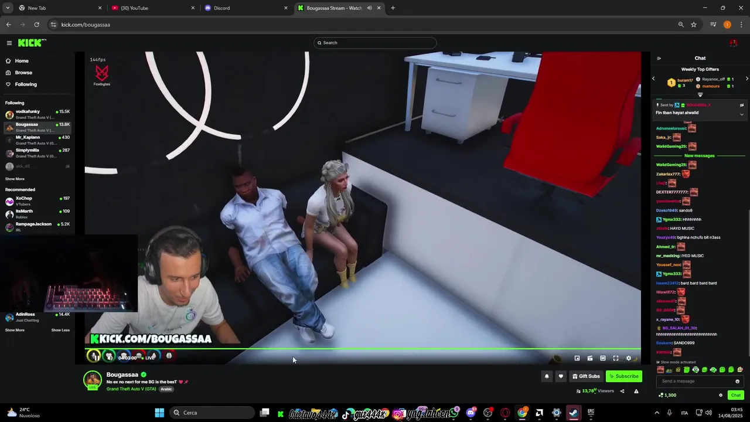Toggle notification bell for Bougassaa

tap(547, 376)
